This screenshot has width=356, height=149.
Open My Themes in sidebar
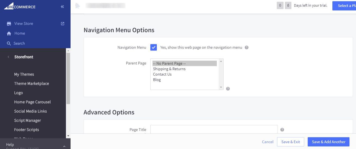coord(24,74)
